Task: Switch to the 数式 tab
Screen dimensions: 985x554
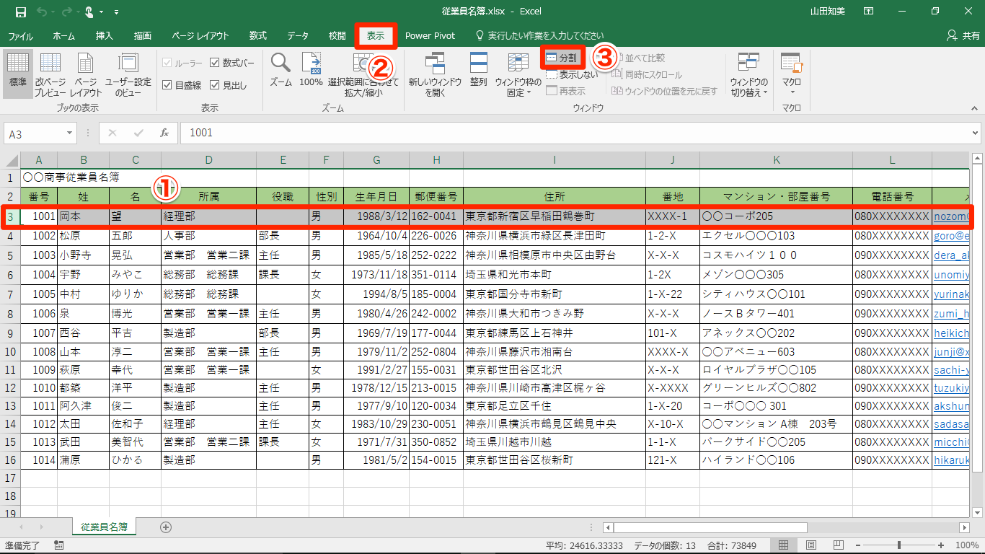Action: pyautogui.click(x=258, y=35)
